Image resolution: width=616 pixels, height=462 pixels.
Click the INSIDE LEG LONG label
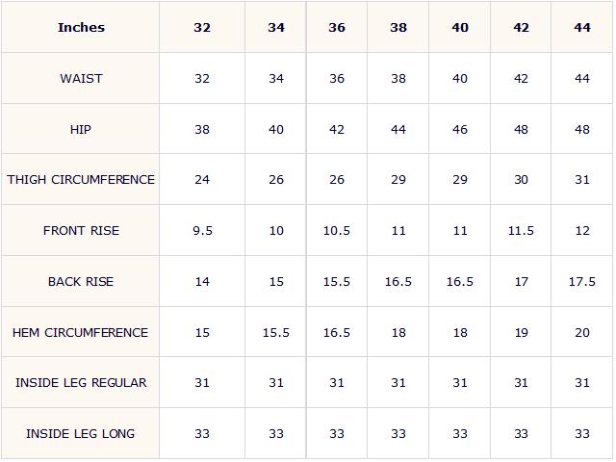click(x=81, y=434)
